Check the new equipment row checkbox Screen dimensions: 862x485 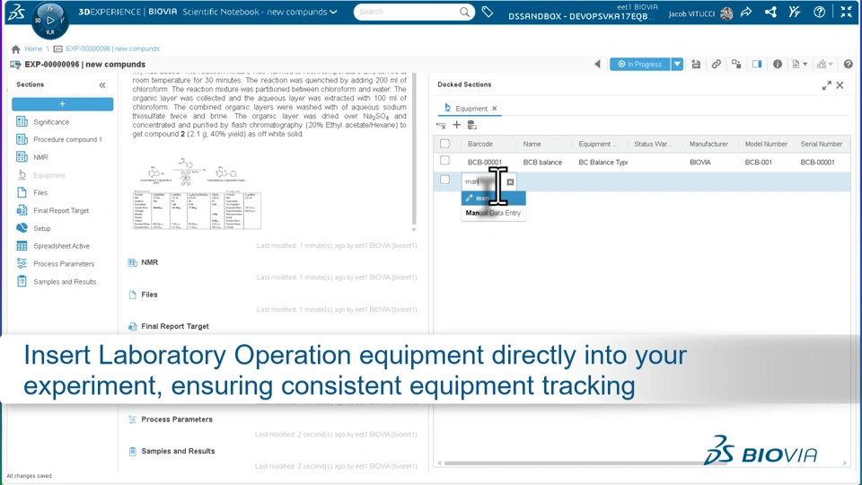[x=444, y=180]
